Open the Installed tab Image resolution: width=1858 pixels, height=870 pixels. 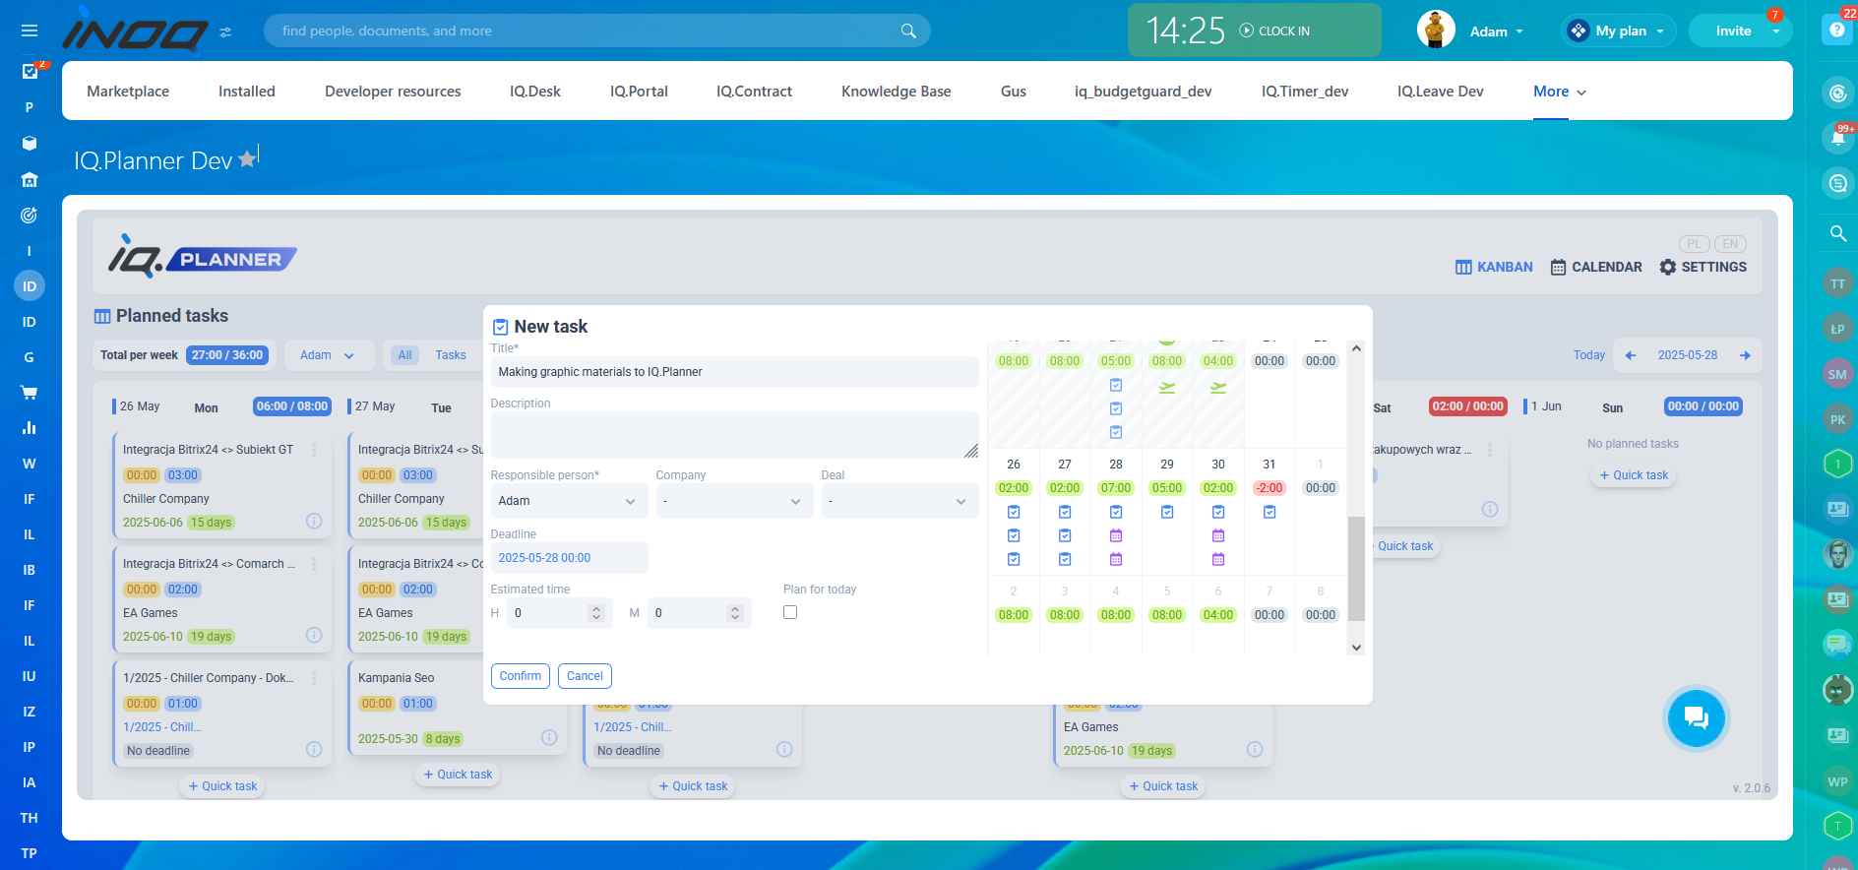[x=247, y=92]
